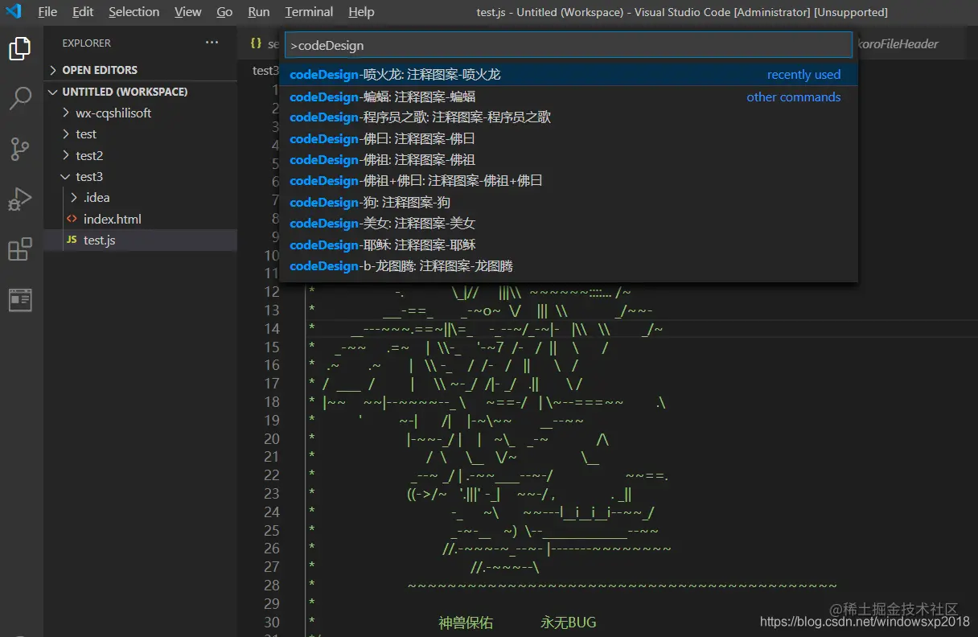Select codeDesign-佛祖: 注释图案-佛祖 command
978x637 pixels.
568,160
